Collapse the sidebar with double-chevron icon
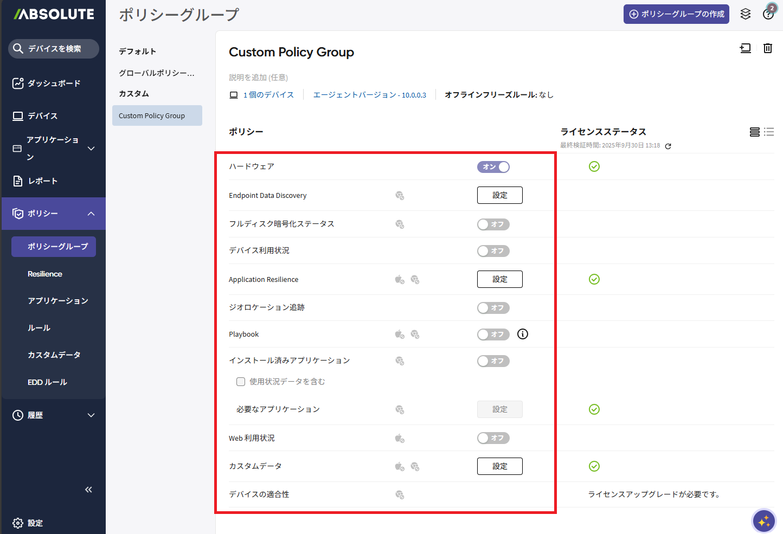 point(88,490)
